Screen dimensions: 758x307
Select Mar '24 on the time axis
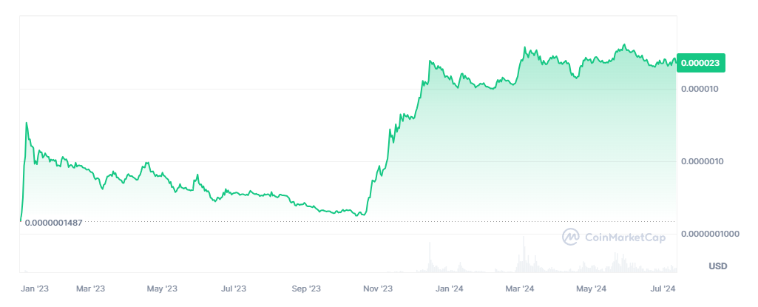click(x=519, y=289)
